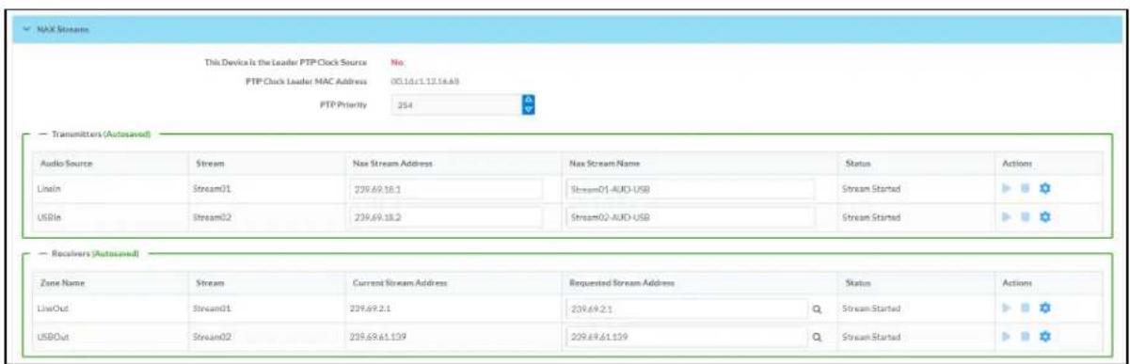This screenshot has width=1130, height=364.
Task: Edit Nax Stream Address 239.69.18.1 field
Action: [446, 189]
